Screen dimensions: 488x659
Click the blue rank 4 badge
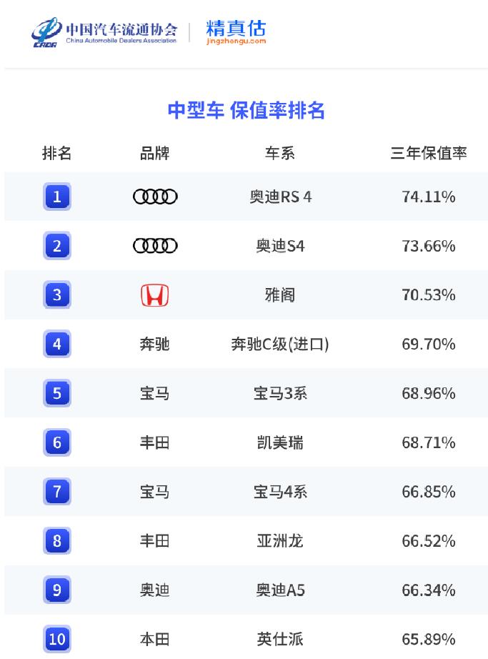point(57,345)
